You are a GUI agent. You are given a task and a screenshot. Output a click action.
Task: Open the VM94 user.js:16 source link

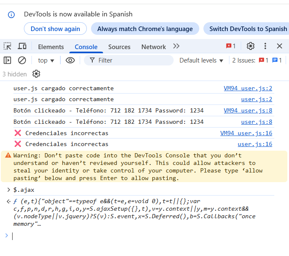246,133
